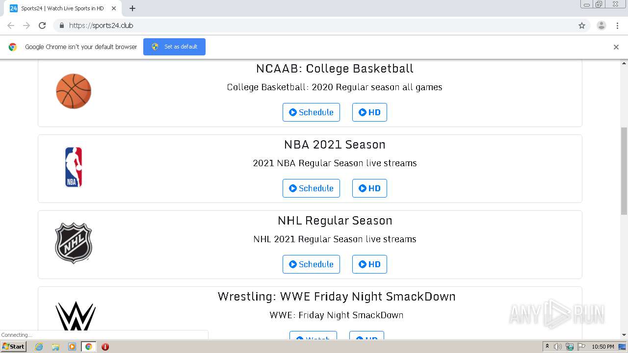This screenshot has width=628, height=353.
Task: Click 'College Basketball: 2020 Regular season all games'
Action: click(x=335, y=87)
